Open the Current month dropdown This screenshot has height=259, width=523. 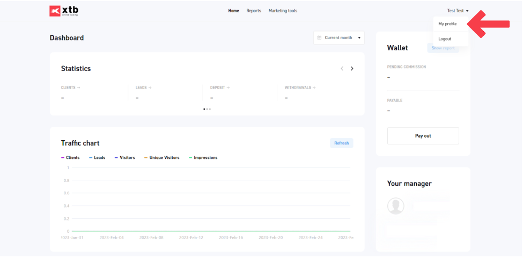click(339, 38)
